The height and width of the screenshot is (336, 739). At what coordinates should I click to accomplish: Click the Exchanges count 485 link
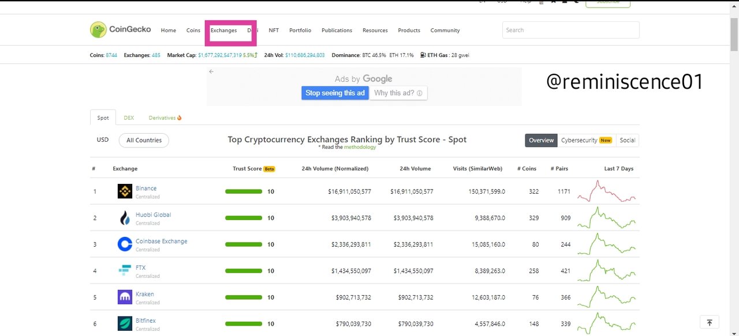pyautogui.click(x=156, y=55)
